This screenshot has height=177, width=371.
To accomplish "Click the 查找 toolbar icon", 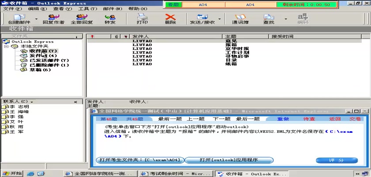I will pos(269,19).
